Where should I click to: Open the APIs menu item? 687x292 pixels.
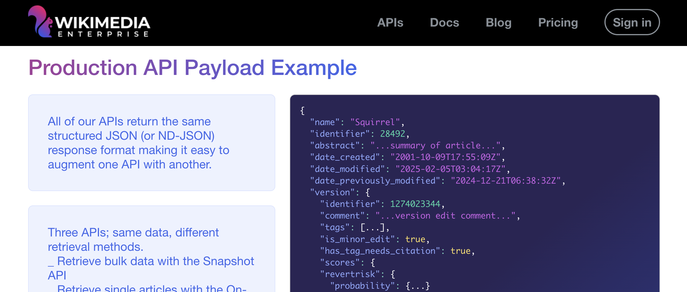click(x=390, y=23)
